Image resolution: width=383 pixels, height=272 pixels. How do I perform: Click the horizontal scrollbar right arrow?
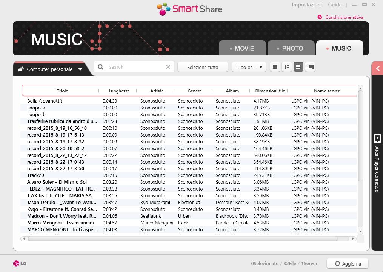click(x=353, y=238)
